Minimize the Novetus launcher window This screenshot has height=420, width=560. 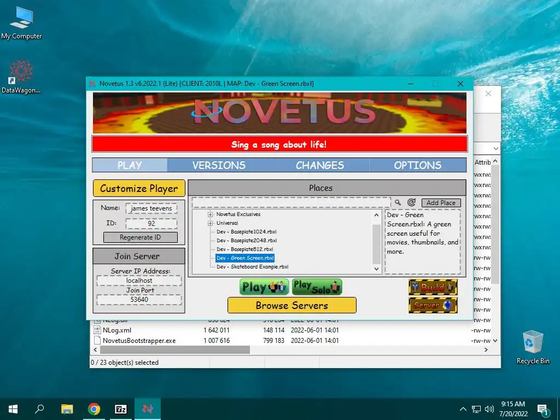(x=411, y=84)
